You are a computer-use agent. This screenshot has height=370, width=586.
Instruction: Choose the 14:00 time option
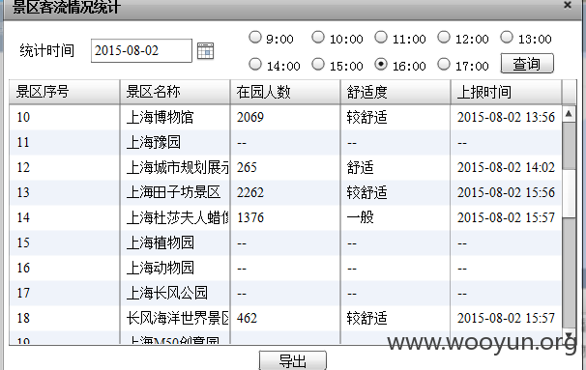(x=255, y=64)
